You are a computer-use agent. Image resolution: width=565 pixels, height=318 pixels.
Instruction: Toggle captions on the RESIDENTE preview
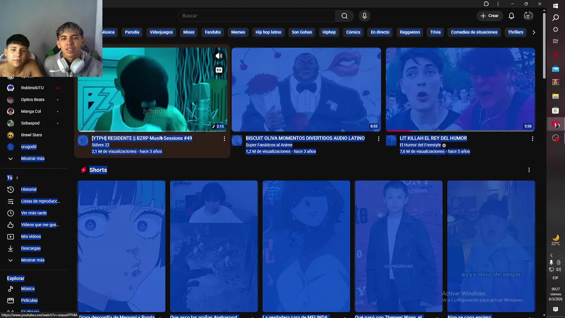point(218,70)
